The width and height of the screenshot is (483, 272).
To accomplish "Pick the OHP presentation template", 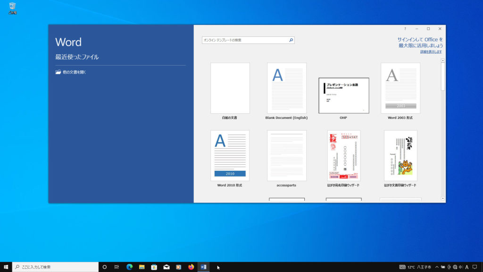I will [x=343, y=95].
